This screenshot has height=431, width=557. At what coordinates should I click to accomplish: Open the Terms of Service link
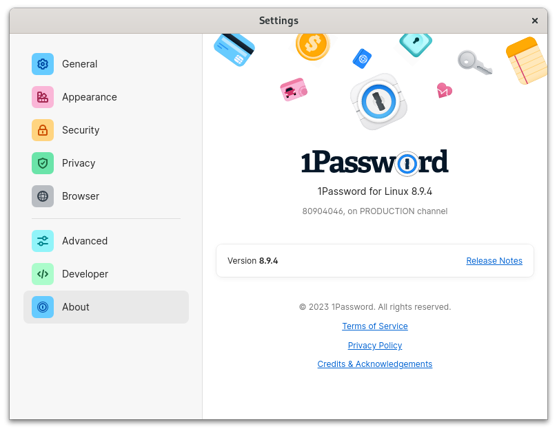[375, 326]
